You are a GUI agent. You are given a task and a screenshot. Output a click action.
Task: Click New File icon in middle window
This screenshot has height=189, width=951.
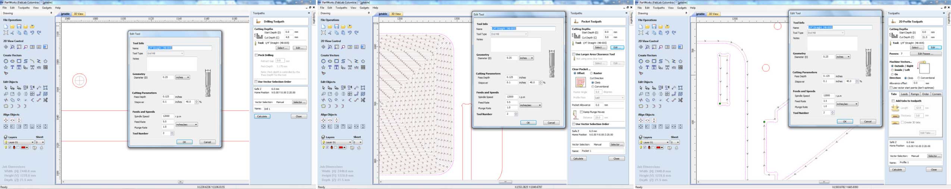click(323, 26)
